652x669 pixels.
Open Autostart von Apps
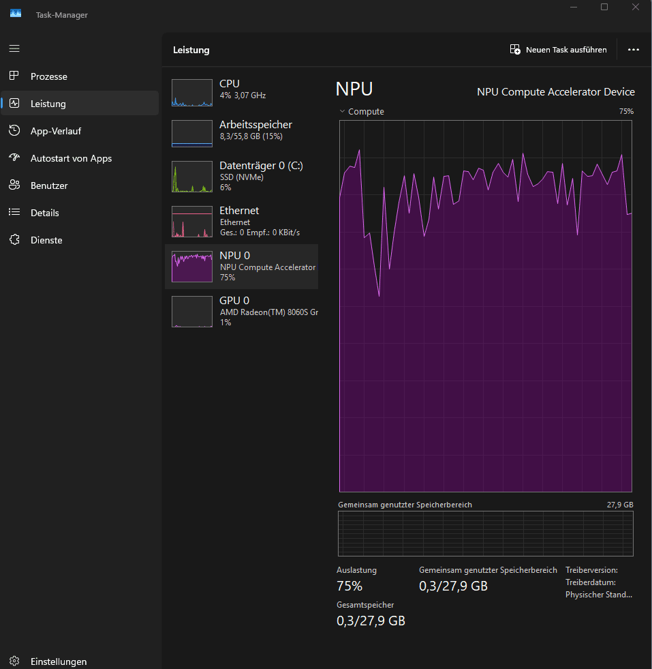coord(71,158)
